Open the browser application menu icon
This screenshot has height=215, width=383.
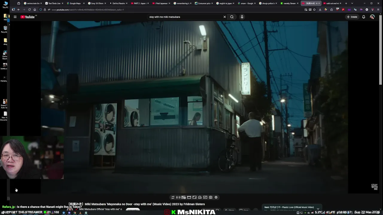pos(378,10)
